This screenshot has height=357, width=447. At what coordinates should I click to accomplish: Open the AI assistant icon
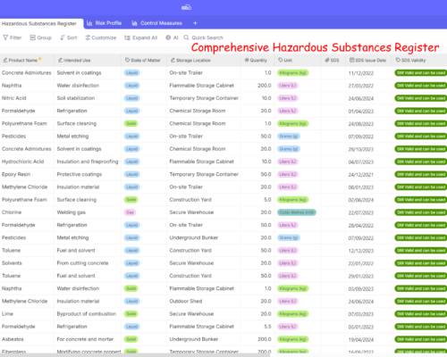point(168,37)
